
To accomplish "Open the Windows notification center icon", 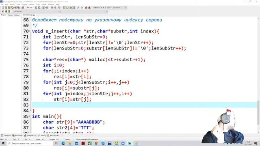I will pos(256,143).
